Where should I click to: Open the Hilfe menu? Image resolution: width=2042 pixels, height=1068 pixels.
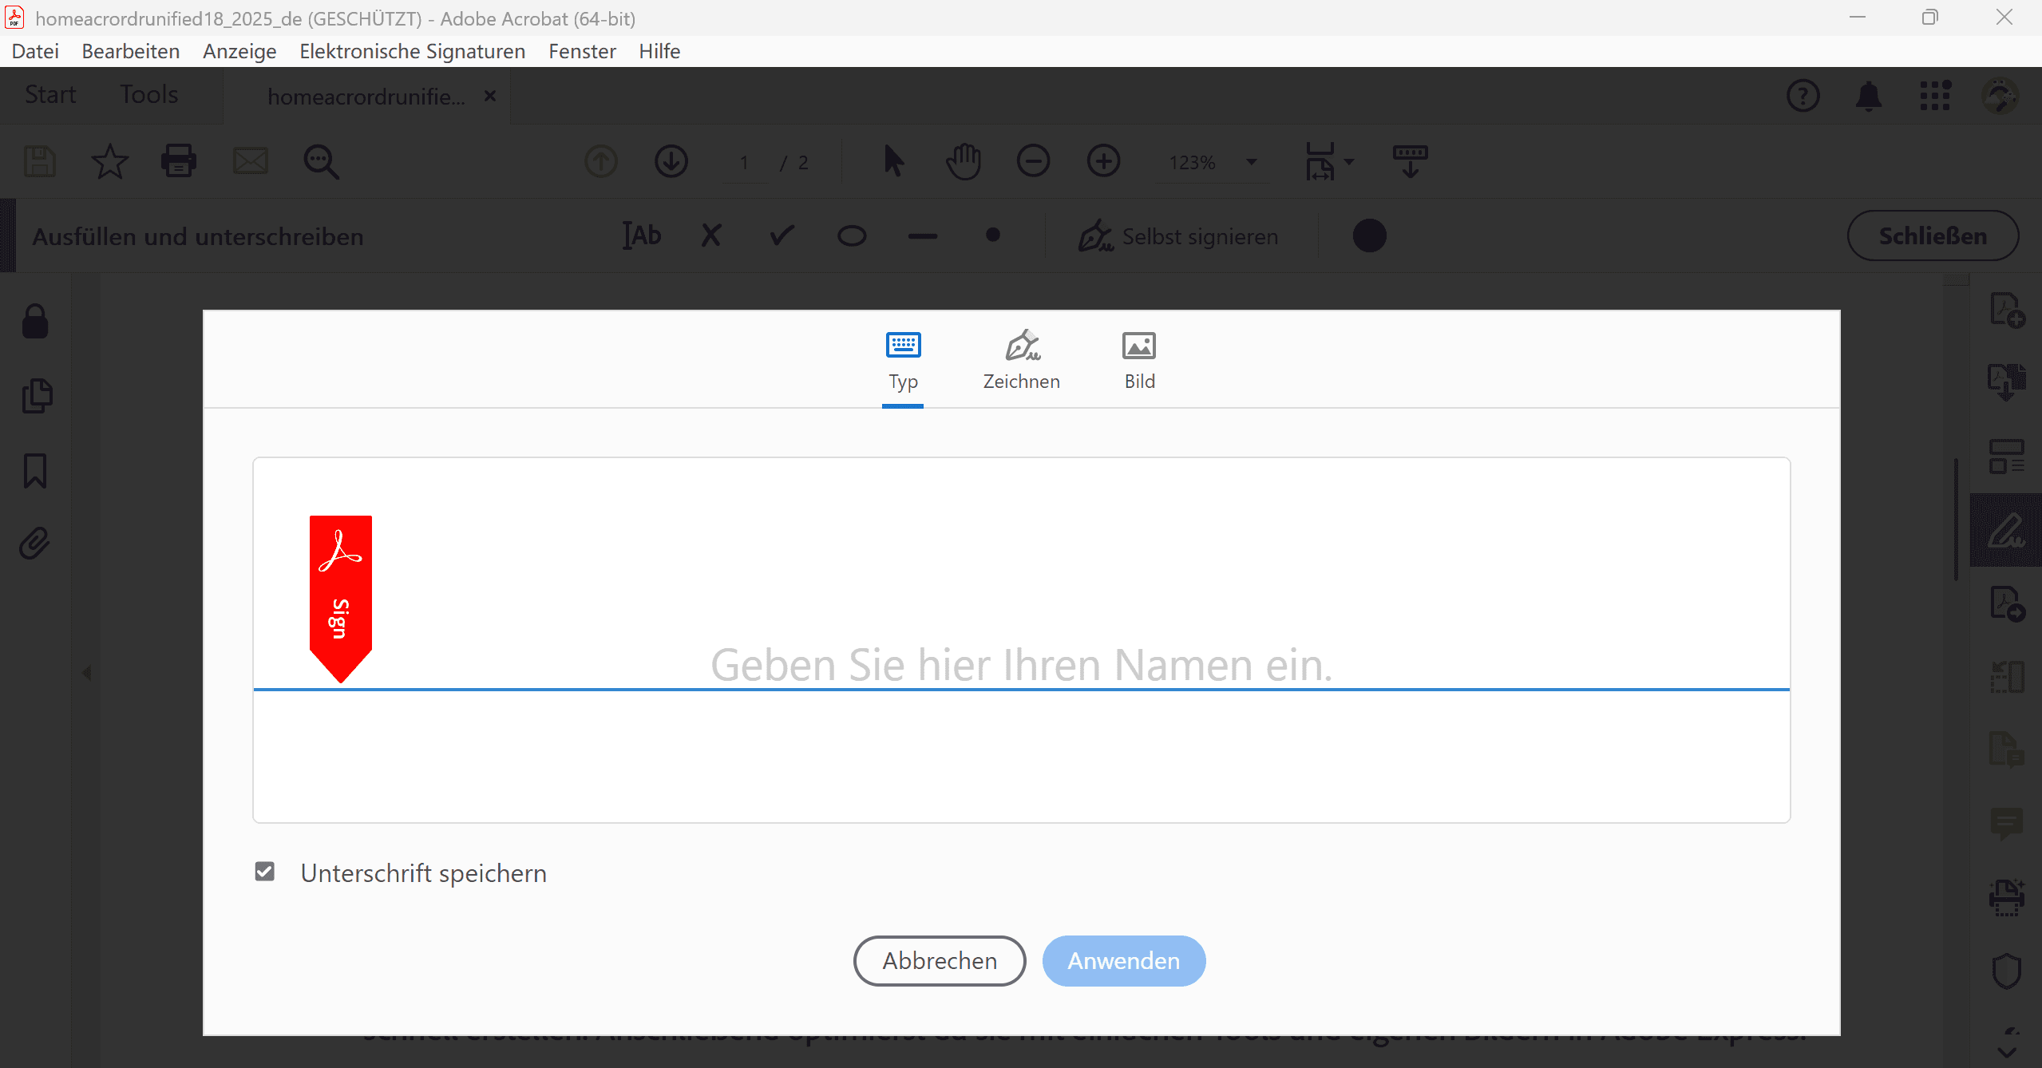click(659, 51)
